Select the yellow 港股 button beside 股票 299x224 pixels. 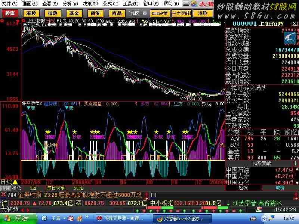tap(31, 13)
